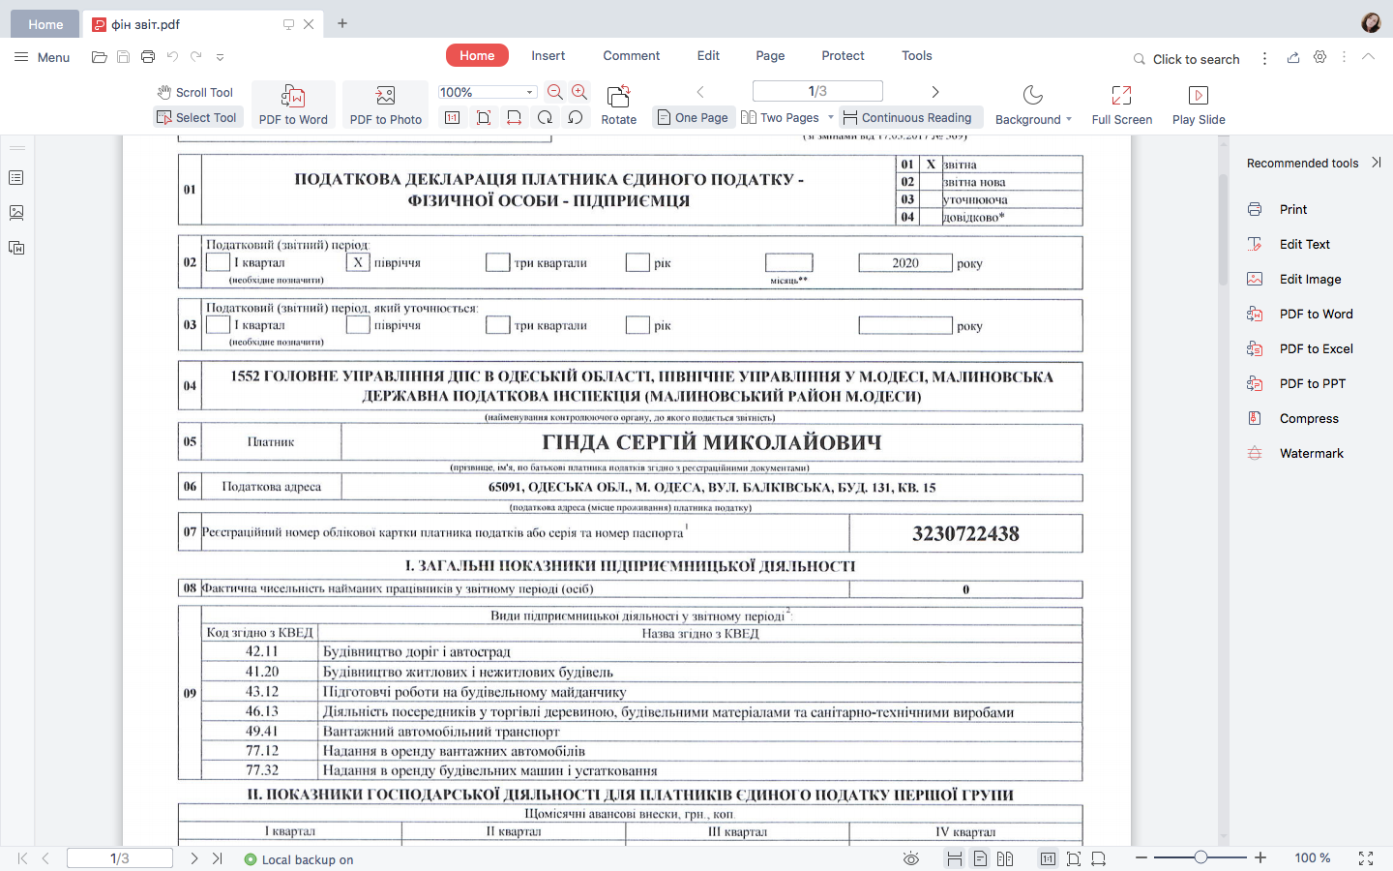Expand the Background dropdown arrow
This screenshot has width=1393, height=871.
[1069, 119]
